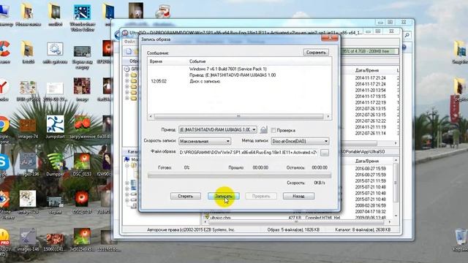The width and height of the screenshot is (468, 263).
Task: Click the image file path input field
Action: tap(249, 153)
